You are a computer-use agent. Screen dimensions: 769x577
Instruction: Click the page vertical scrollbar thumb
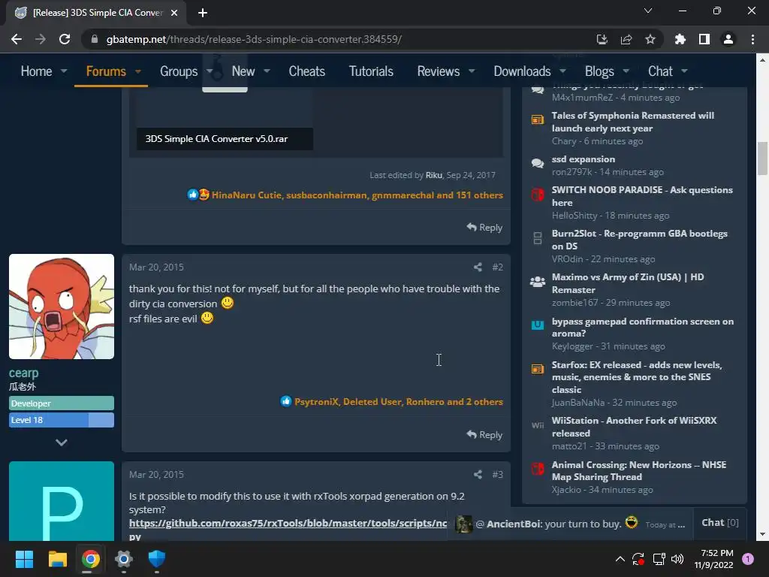762,158
